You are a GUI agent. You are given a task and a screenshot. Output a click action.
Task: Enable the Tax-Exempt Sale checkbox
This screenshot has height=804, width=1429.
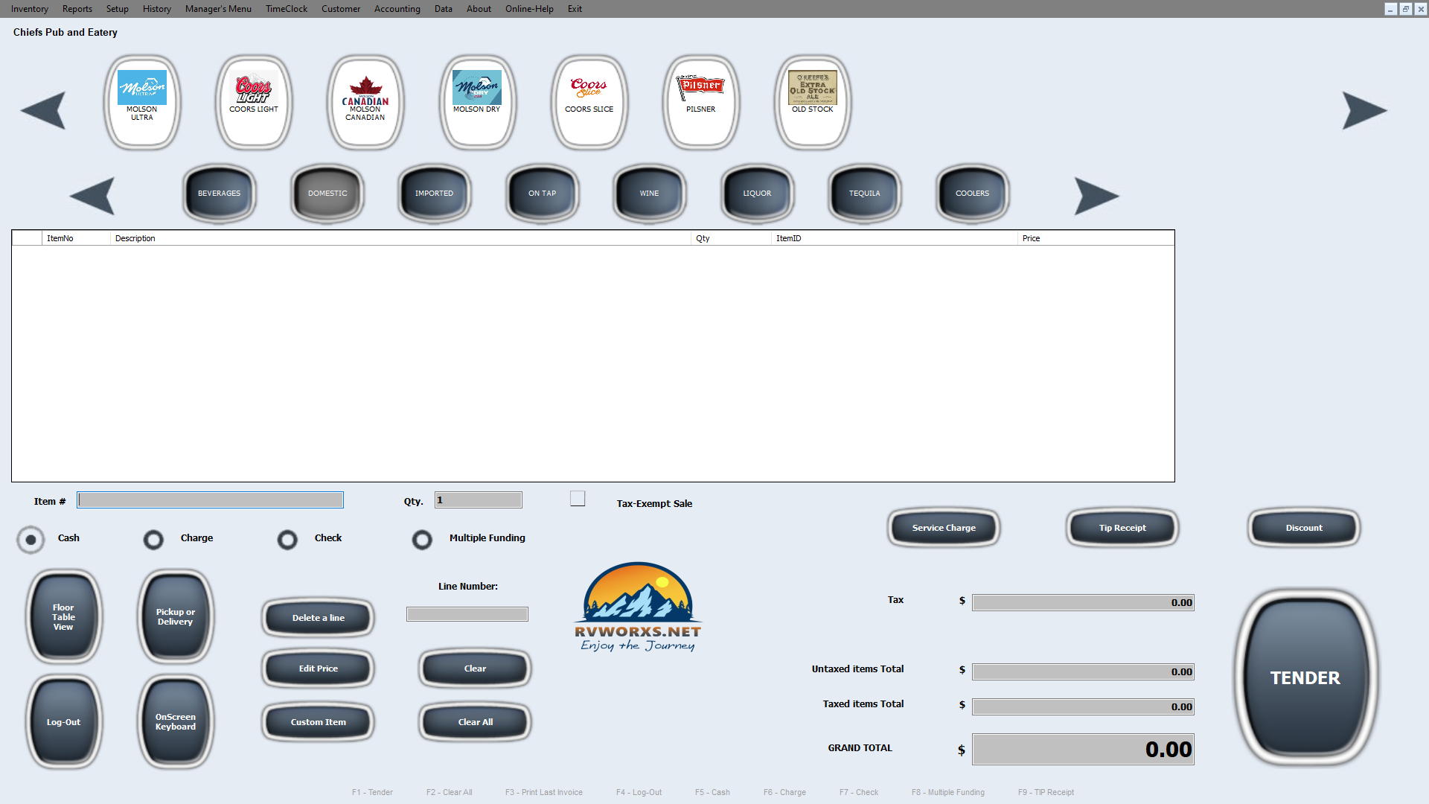click(x=578, y=499)
